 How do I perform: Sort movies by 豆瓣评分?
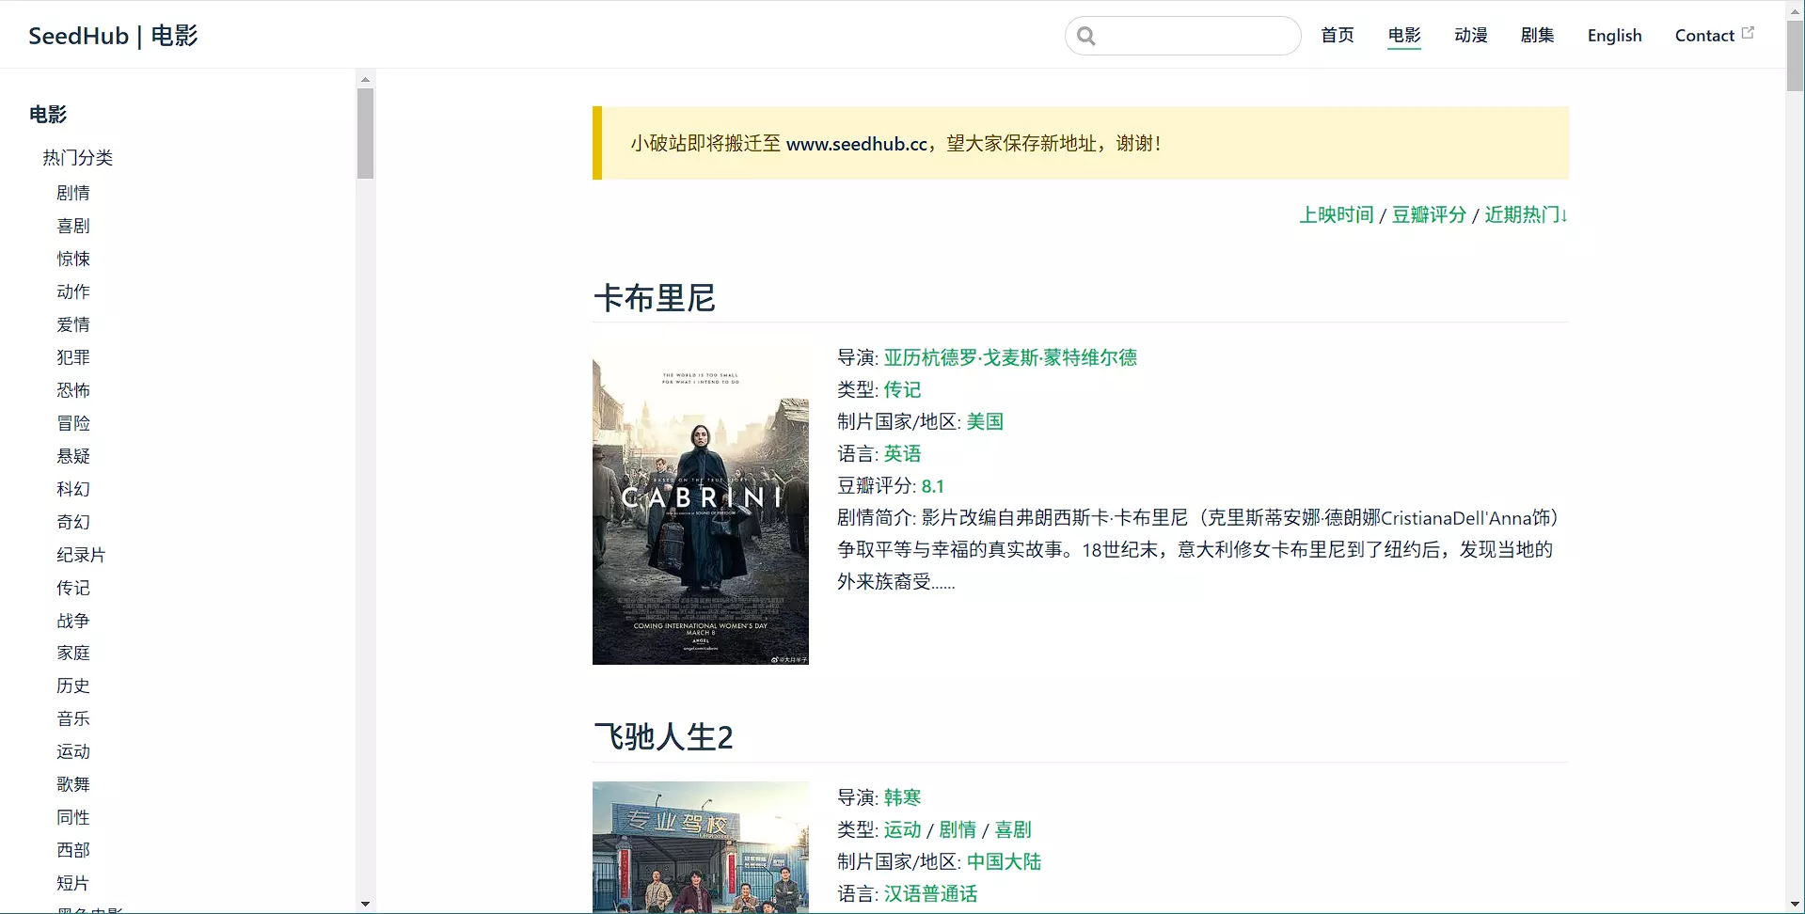tap(1429, 214)
